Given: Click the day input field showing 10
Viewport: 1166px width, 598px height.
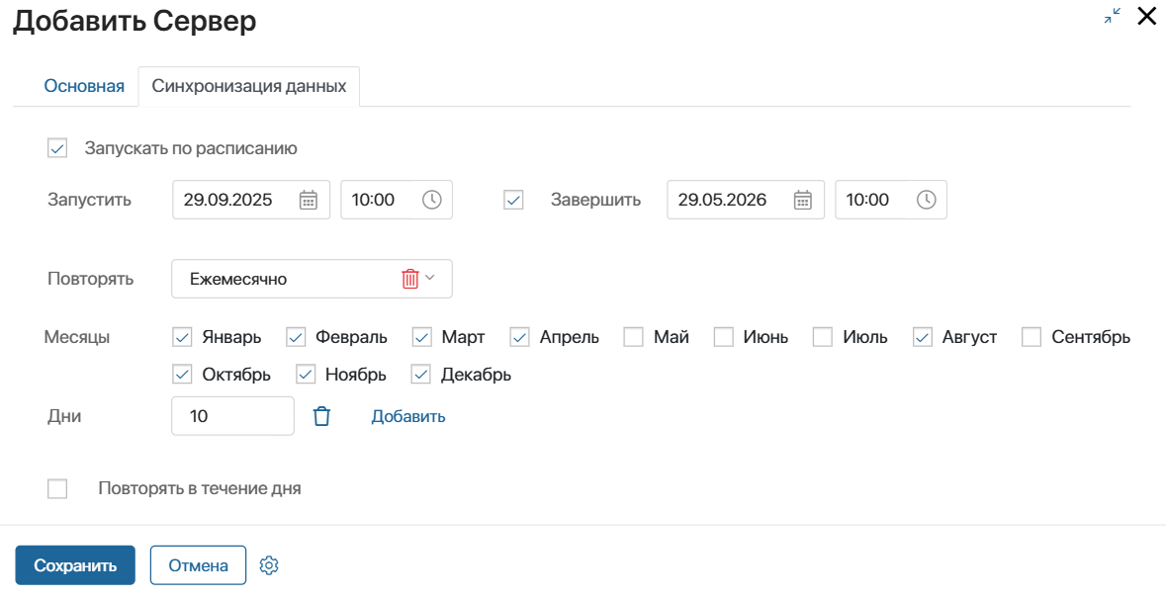Looking at the screenshot, I should click(x=232, y=415).
